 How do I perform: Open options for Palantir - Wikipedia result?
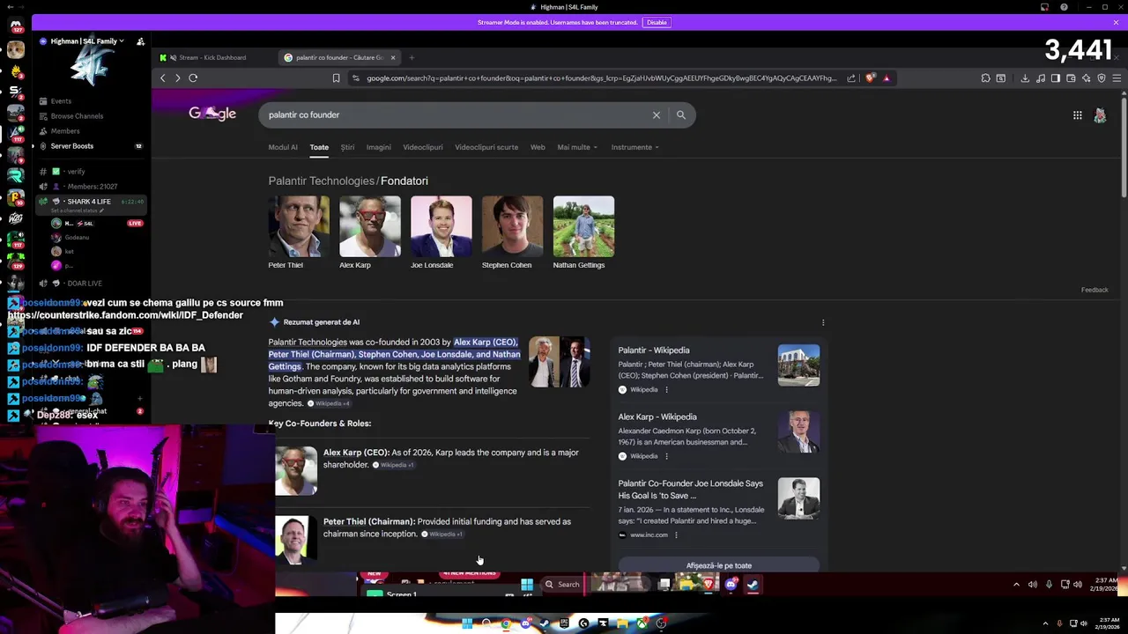click(666, 389)
